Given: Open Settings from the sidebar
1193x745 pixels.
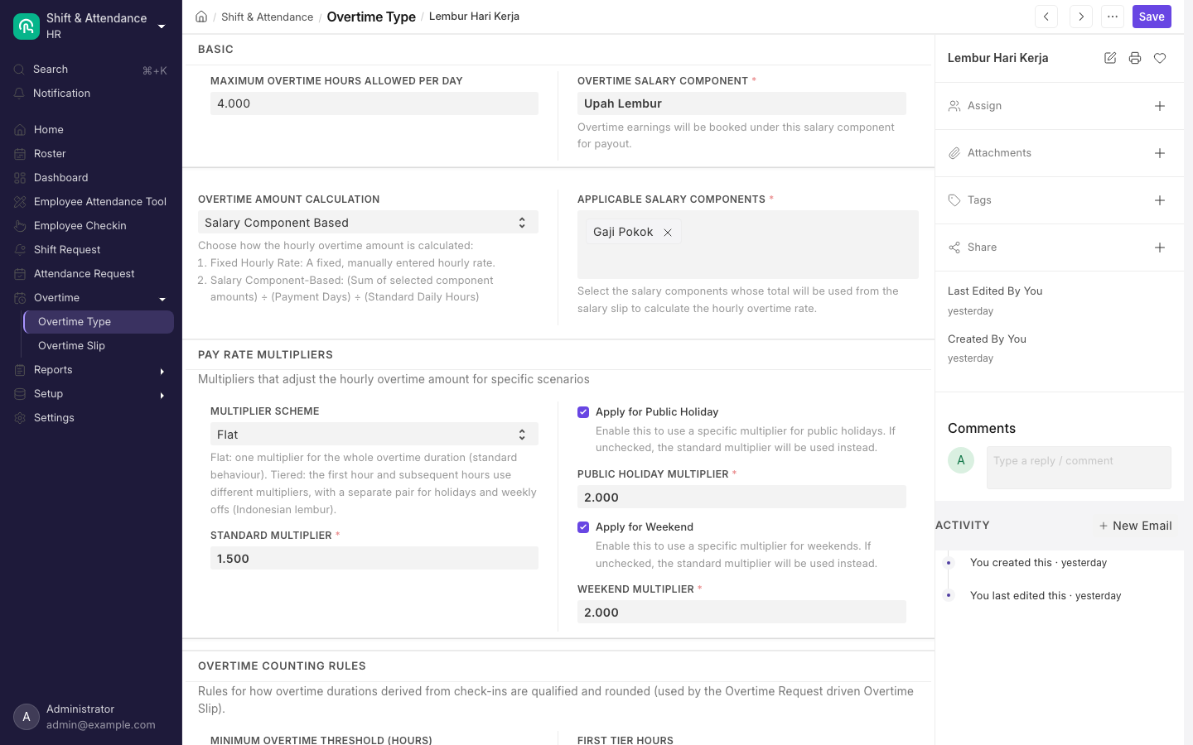Looking at the screenshot, I should point(91,418).
